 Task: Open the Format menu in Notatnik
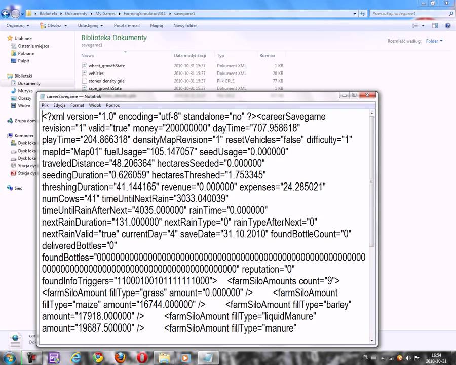coord(77,105)
